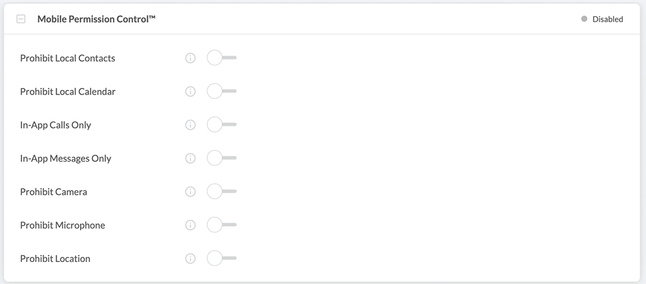
Task: Select the Prohibit Camera label
Action: click(x=54, y=191)
